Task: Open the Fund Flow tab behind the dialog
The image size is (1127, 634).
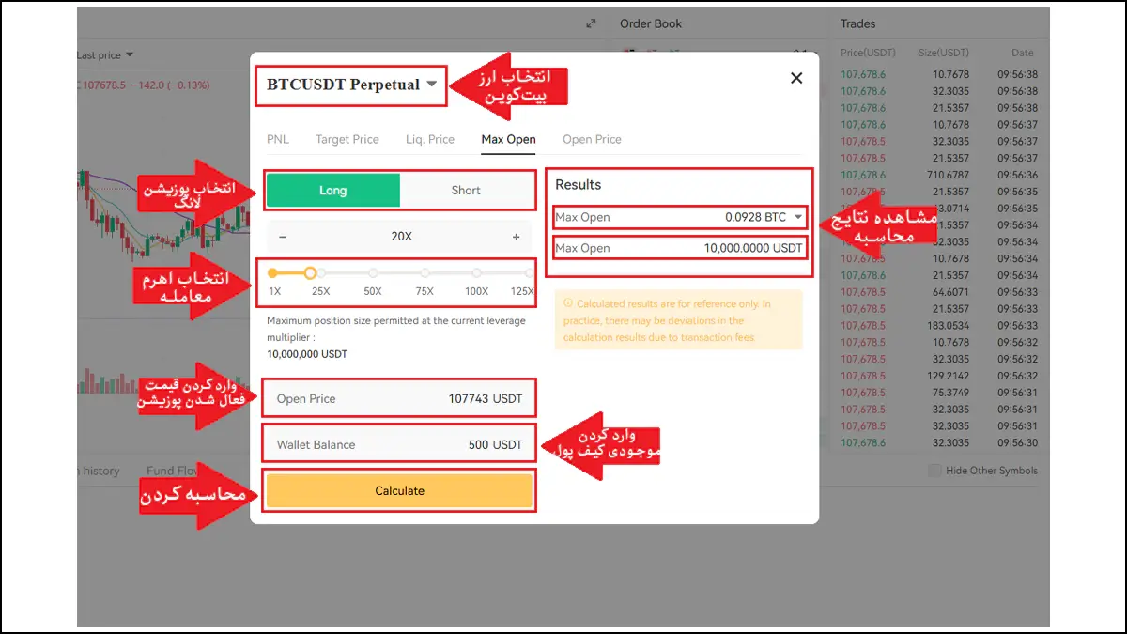Action: pyautogui.click(x=172, y=471)
